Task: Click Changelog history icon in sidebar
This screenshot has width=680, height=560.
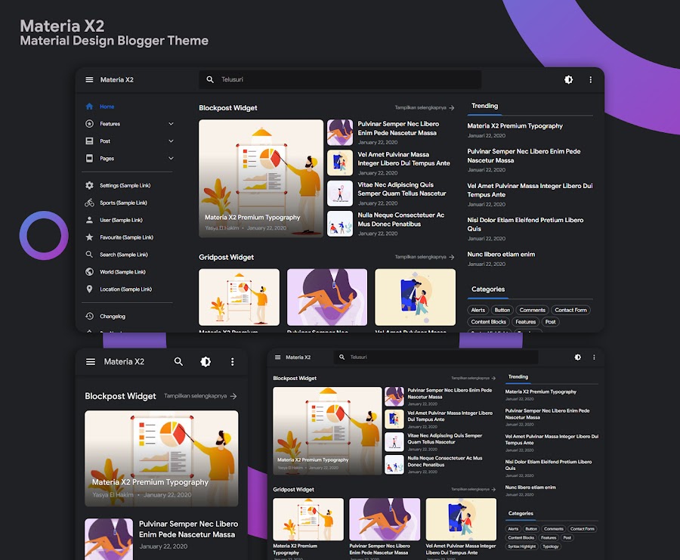Action: (x=89, y=316)
